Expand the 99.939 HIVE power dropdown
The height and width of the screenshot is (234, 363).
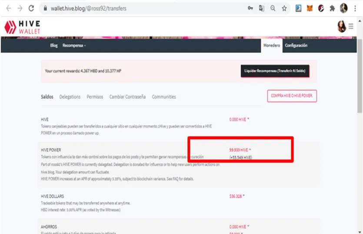point(240,150)
